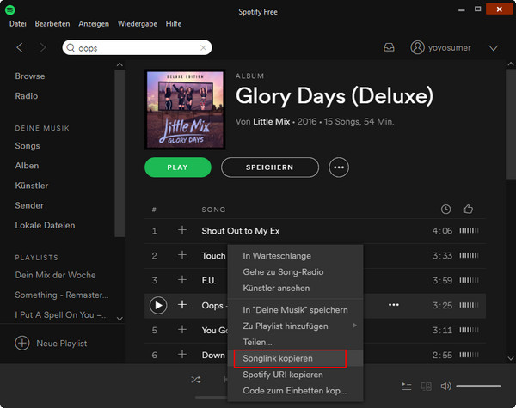Adjust the volume slider

[x=478, y=387]
